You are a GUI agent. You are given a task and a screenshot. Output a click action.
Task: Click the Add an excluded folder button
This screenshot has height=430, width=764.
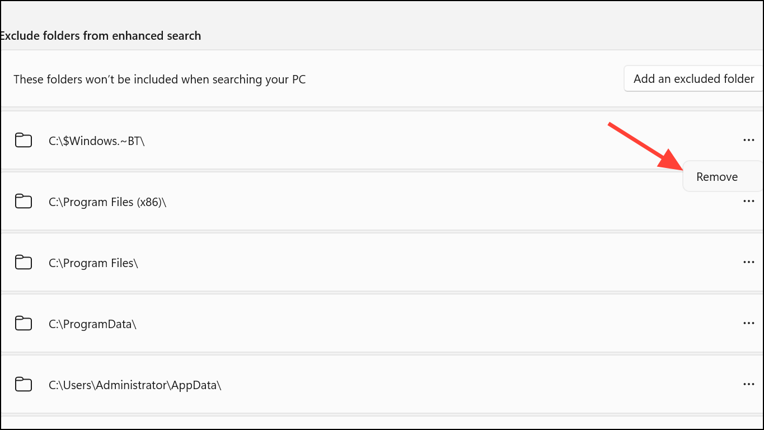pos(693,79)
